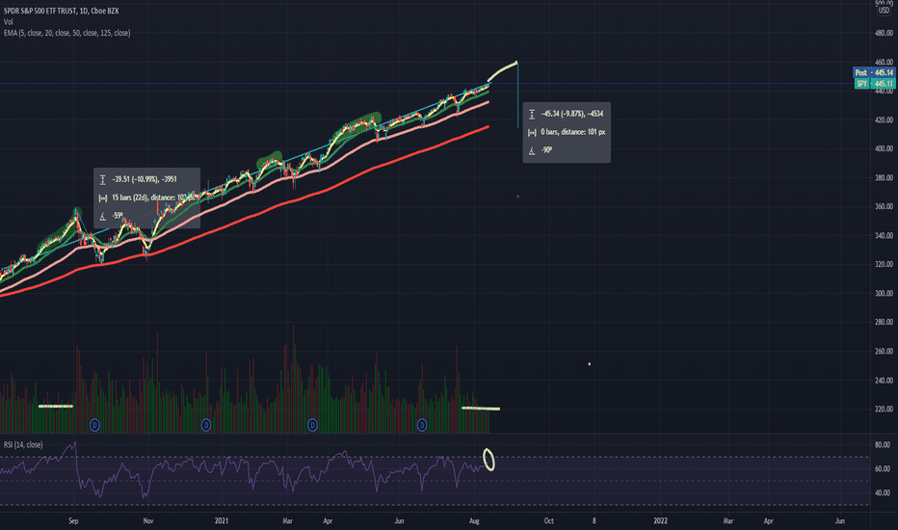Select the vertical blue measurement line after August

[x=517, y=94]
